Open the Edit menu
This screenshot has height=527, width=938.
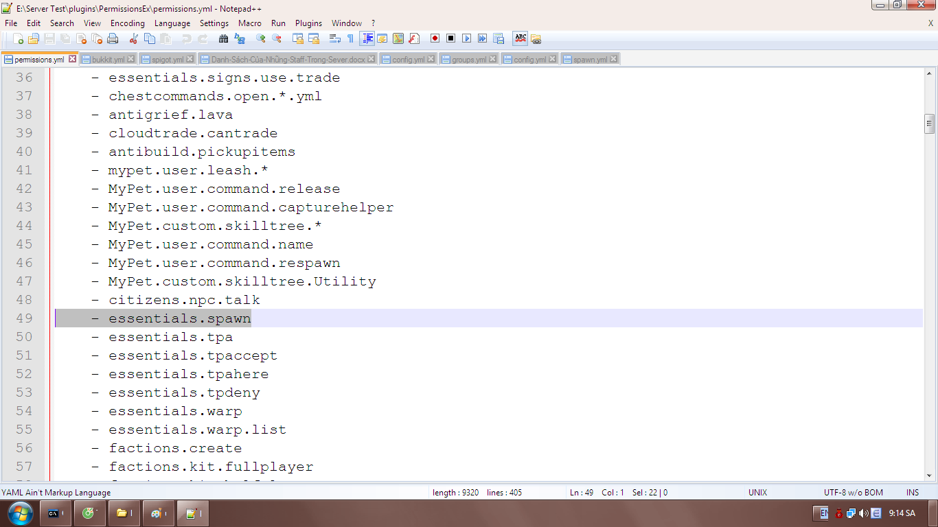pos(34,23)
